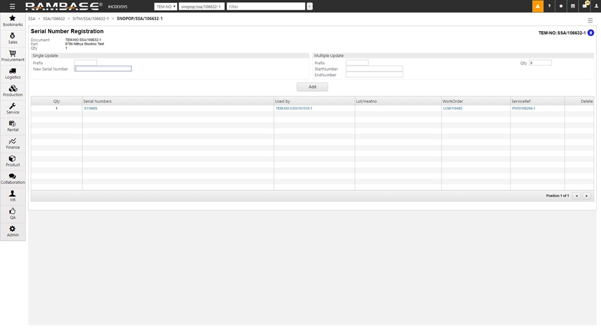This screenshot has width=601, height=334.
Task: Open the user profile icon
Action: (x=596, y=6)
